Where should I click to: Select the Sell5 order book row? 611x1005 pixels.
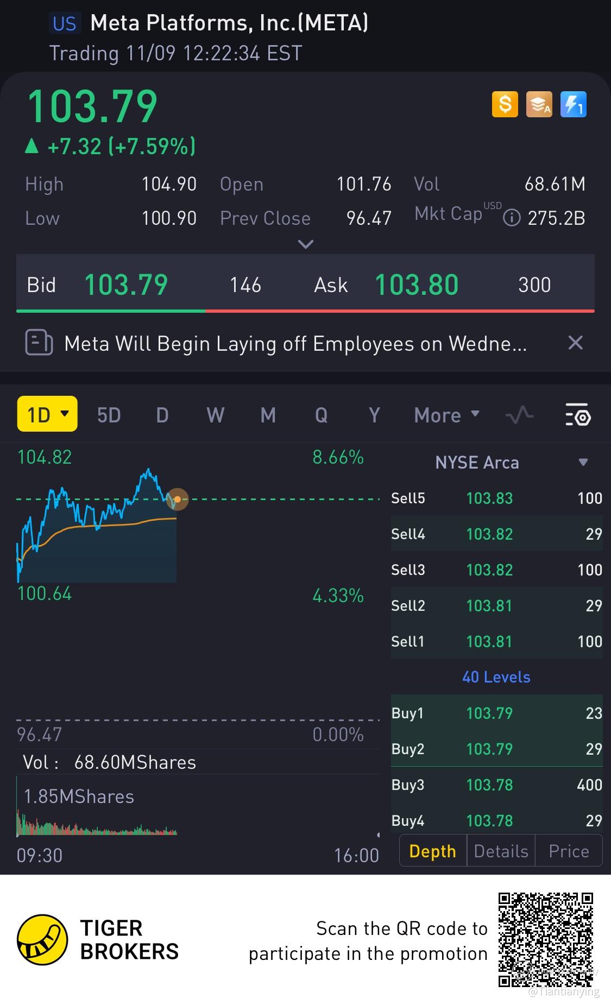tap(496, 498)
